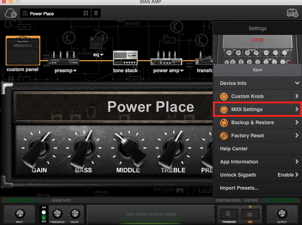This screenshot has width=302, height=225.
Task: Select the custom panel amp icon
Action: coord(23,51)
